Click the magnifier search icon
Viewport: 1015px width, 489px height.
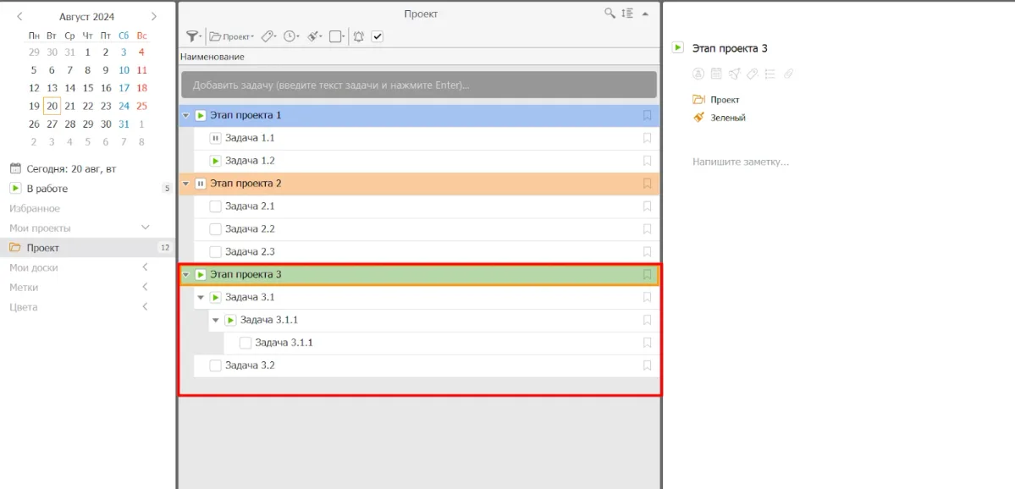coord(610,14)
